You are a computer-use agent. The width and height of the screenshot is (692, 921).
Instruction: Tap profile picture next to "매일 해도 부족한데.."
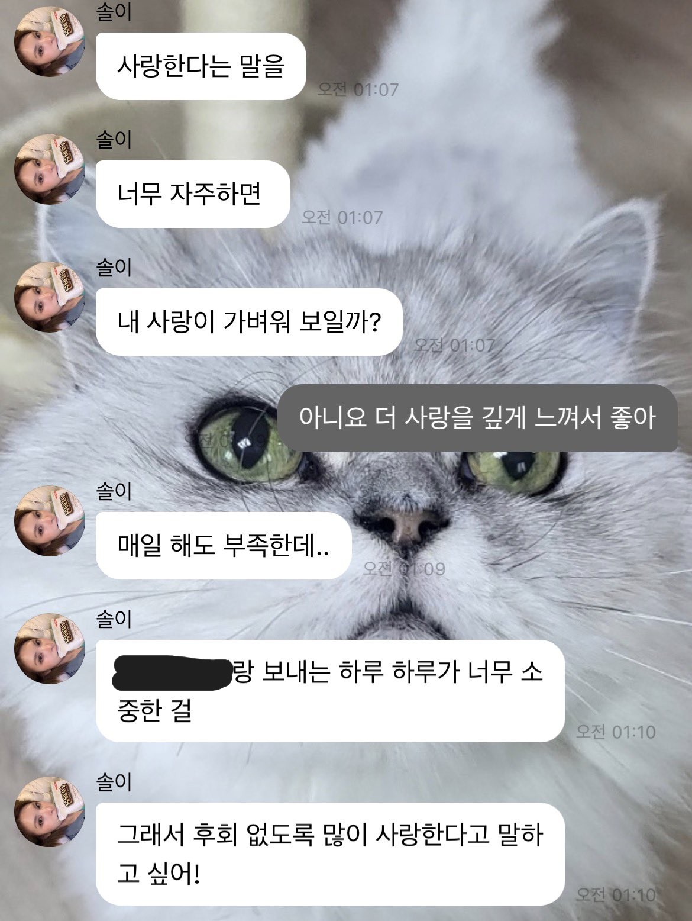[x=50, y=521]
